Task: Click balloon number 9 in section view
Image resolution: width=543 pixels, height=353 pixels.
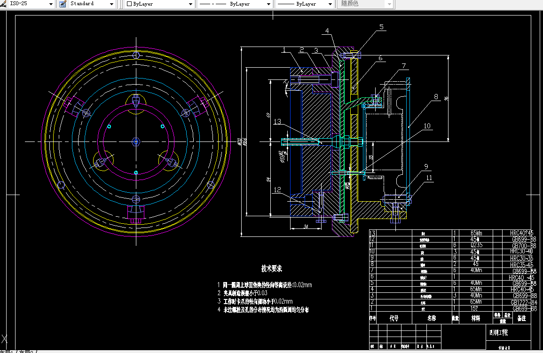Action: [426, 167]
